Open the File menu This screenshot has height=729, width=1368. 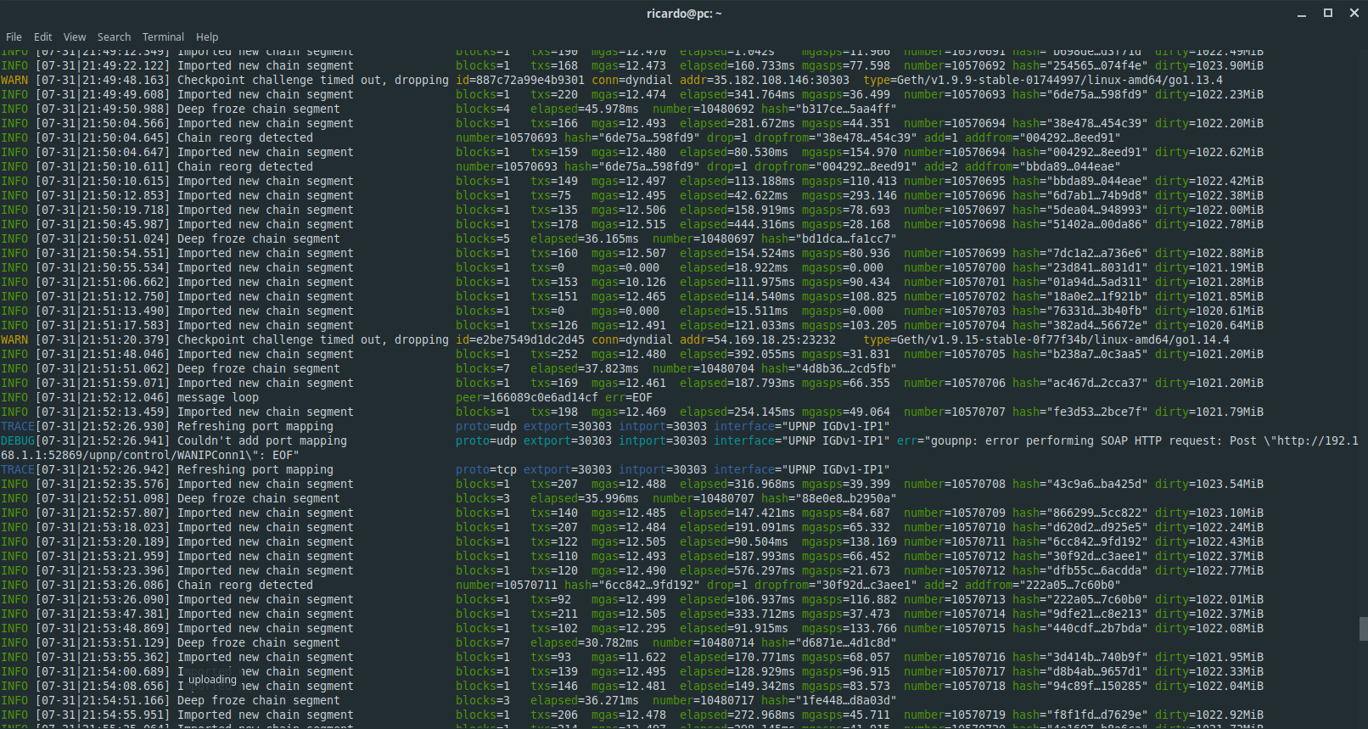point(14,36)
